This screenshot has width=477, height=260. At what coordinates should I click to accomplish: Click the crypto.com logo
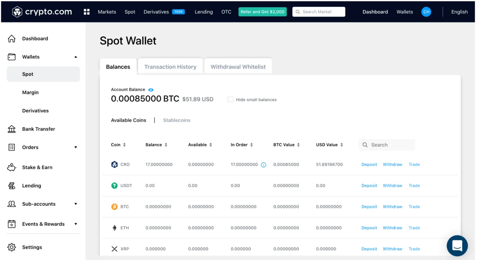tap(42, 12)
